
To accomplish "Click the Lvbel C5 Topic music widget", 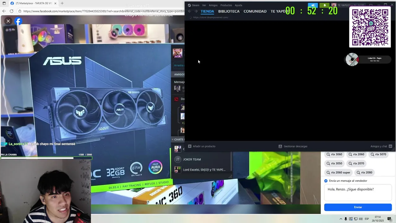I will tap(368, 59).
